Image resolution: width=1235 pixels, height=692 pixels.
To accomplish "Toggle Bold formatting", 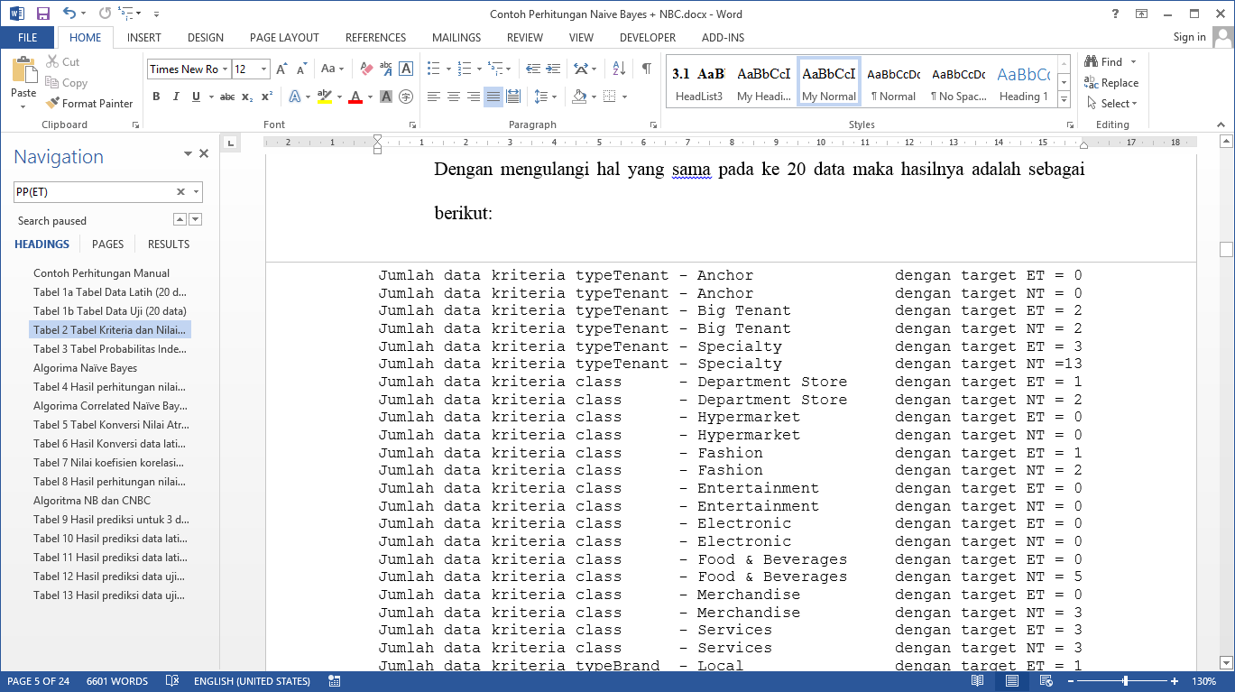I will point(156,97).
